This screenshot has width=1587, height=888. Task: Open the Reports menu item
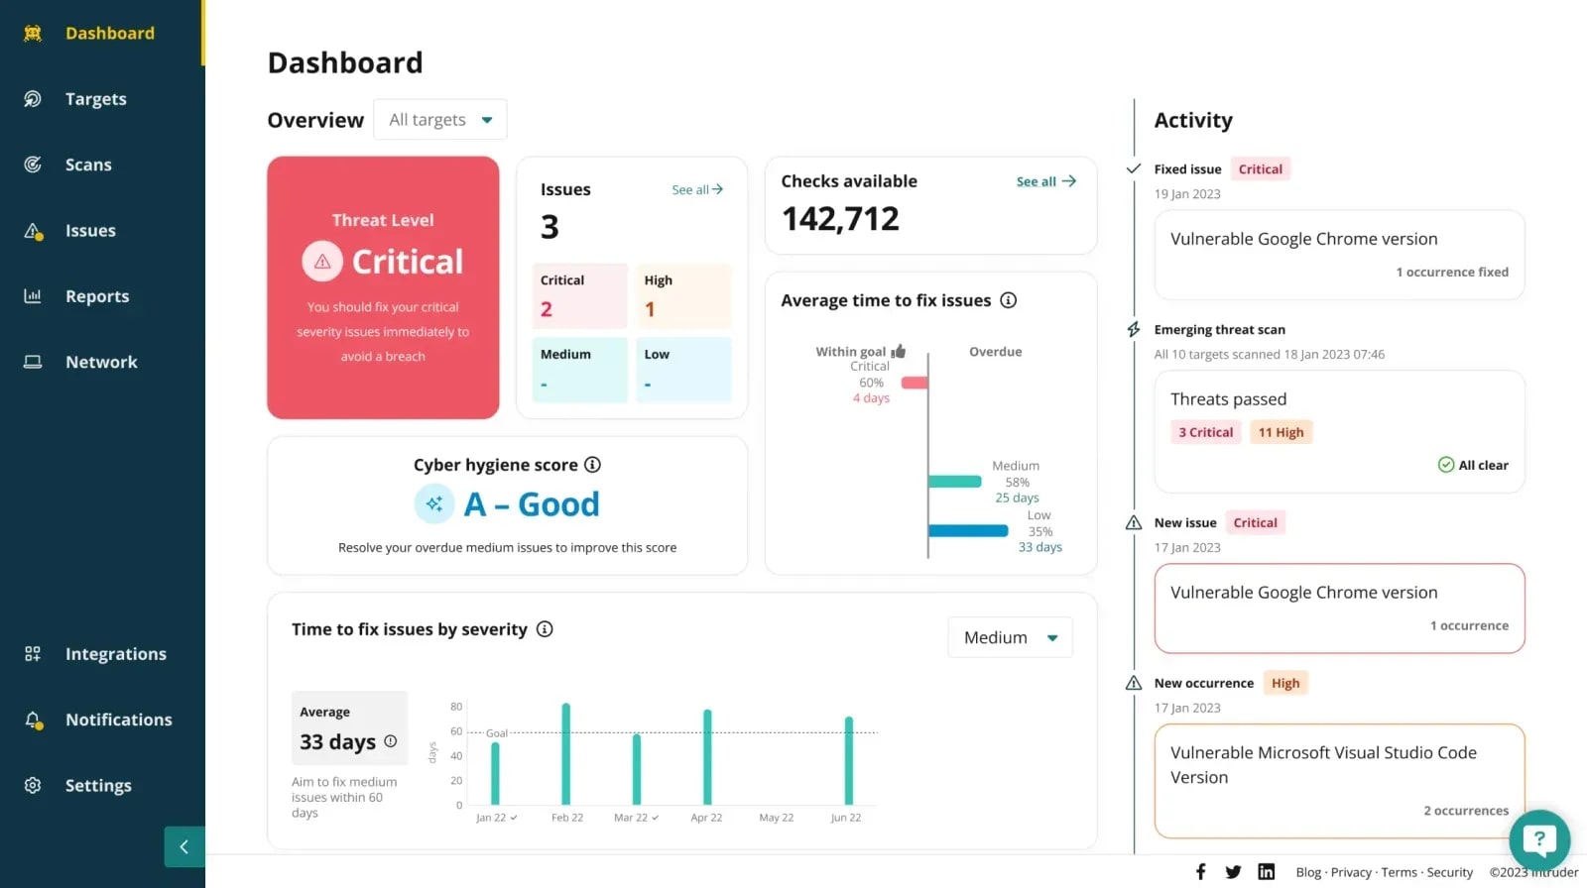point(96,296)
